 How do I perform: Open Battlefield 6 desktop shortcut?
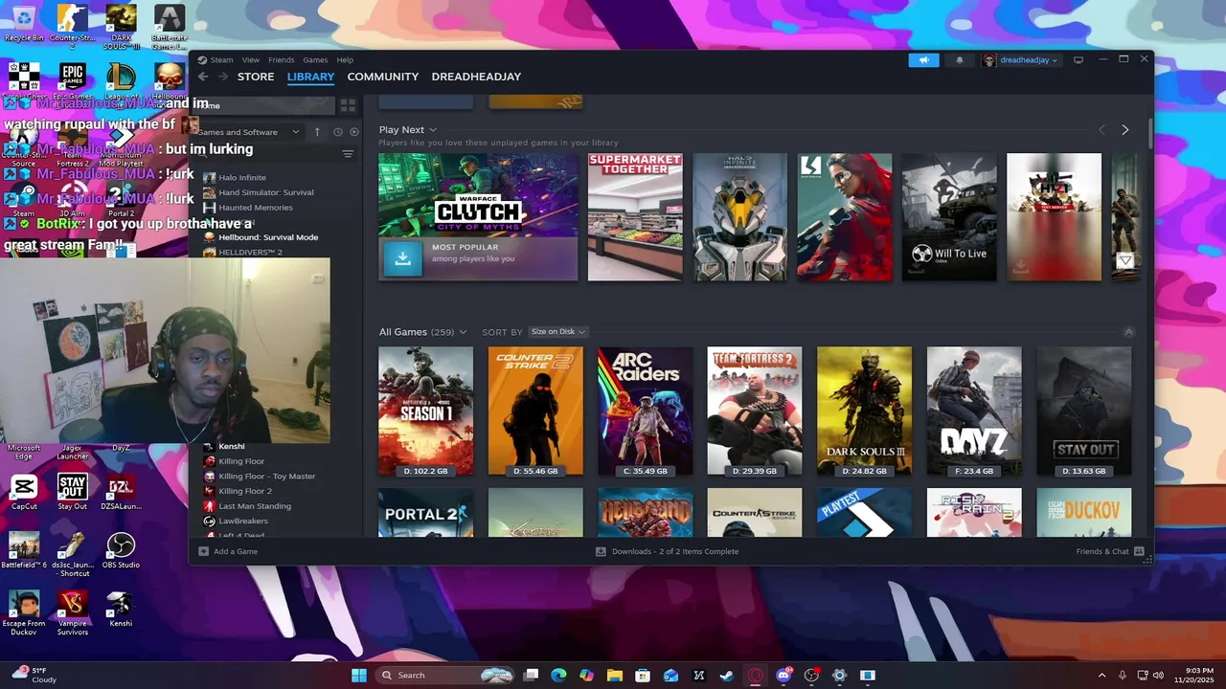click(x=24, y=550)
